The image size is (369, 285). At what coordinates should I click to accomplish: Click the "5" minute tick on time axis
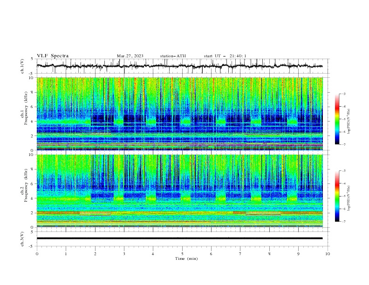point(182,254)
